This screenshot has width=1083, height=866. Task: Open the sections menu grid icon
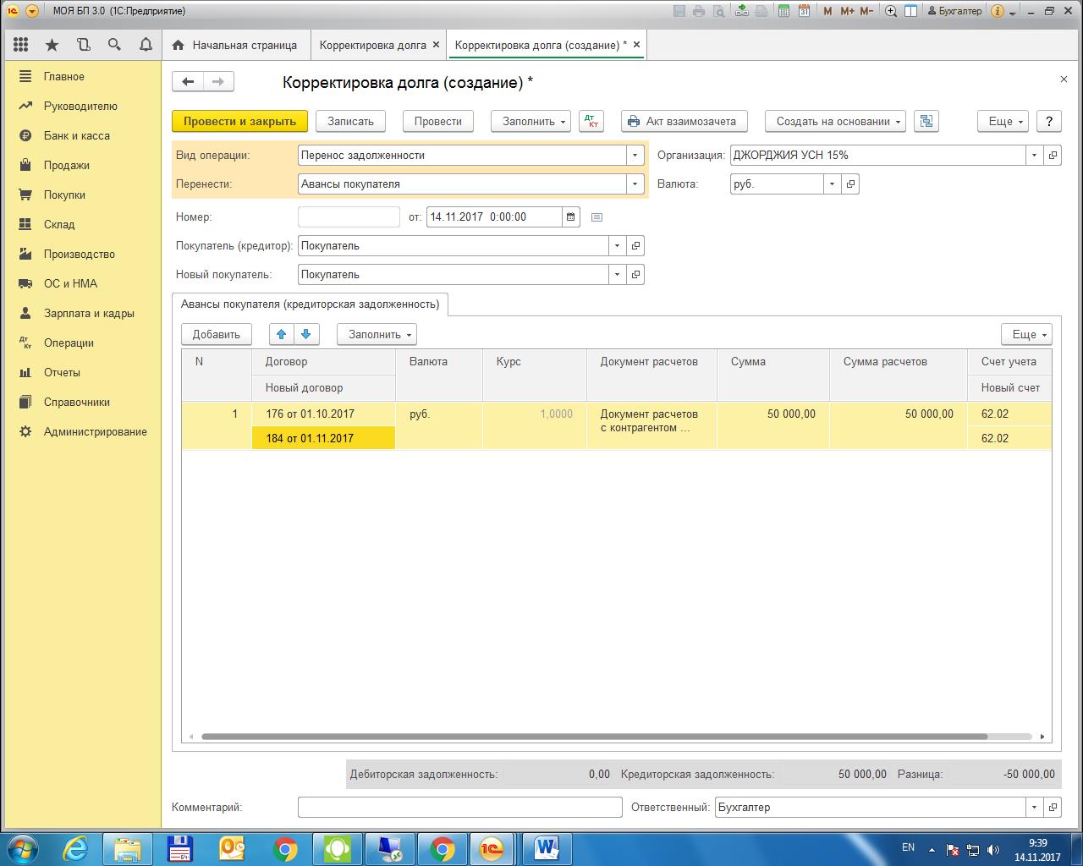21,45
